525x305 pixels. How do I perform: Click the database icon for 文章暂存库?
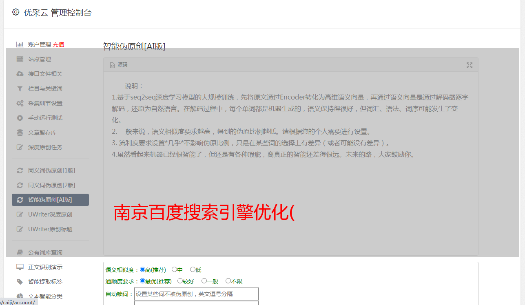click(20, 133)
